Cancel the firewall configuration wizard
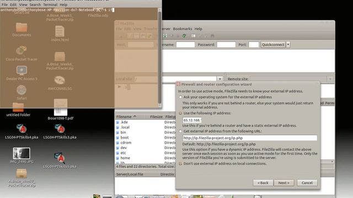 coord(307,183)
